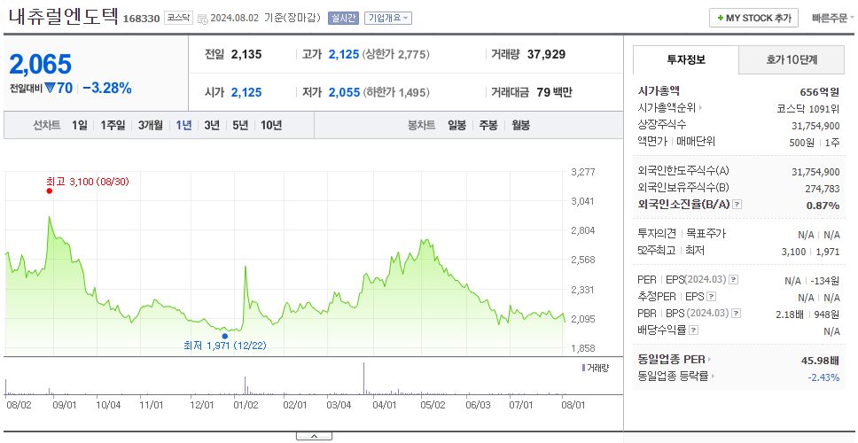Click the 코스닥 market label
The height and width of the screenshot is (443, 858).
[x=178, y=18]
